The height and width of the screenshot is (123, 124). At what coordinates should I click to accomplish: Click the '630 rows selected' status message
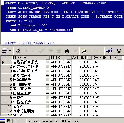(x=53, y=121)
